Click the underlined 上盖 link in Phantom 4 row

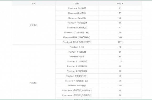82,47
